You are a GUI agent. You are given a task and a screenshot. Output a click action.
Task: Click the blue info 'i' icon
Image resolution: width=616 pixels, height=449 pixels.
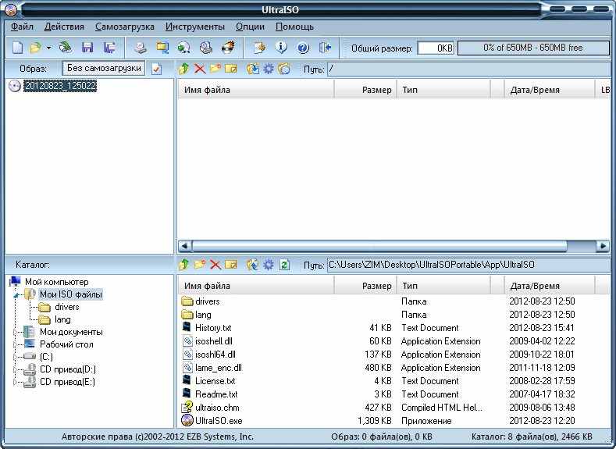[x=281, y=48]
